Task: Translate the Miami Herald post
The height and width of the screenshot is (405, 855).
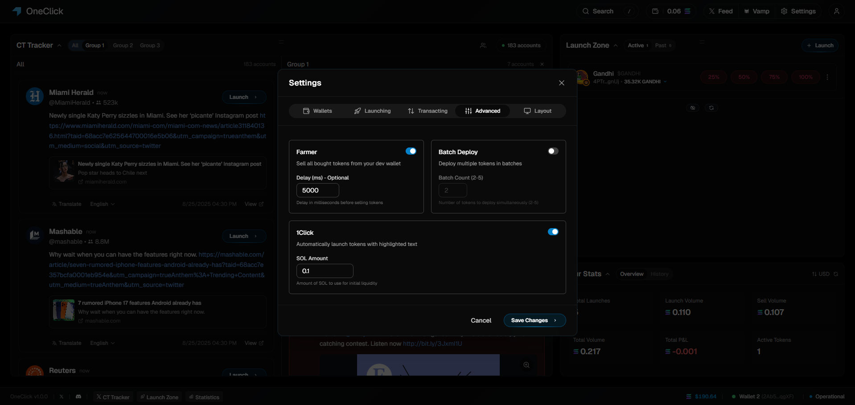Action: pos(67,204)
